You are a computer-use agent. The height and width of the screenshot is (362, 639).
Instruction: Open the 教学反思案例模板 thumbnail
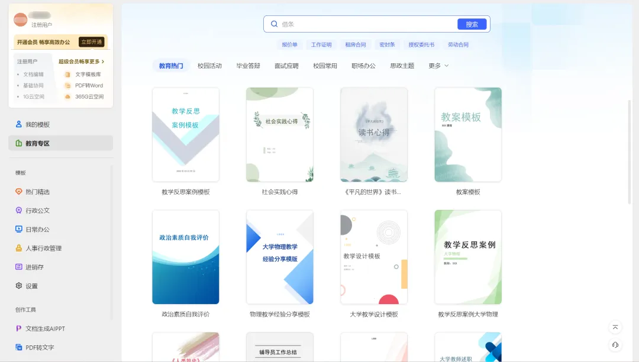coord(185,134)
